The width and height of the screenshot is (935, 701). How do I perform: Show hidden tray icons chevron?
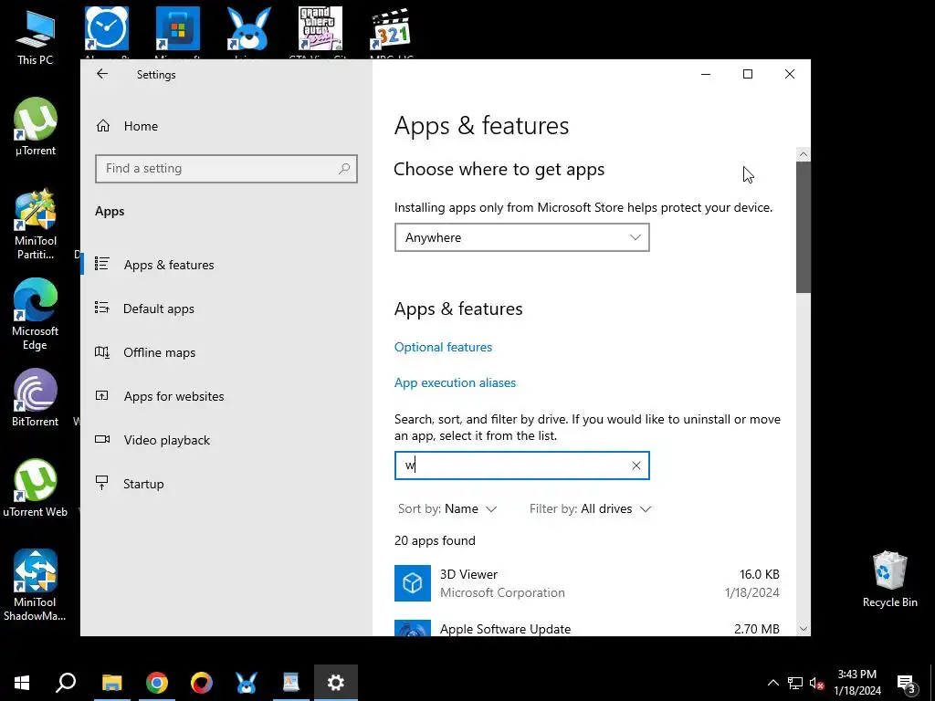click(772, 683)
